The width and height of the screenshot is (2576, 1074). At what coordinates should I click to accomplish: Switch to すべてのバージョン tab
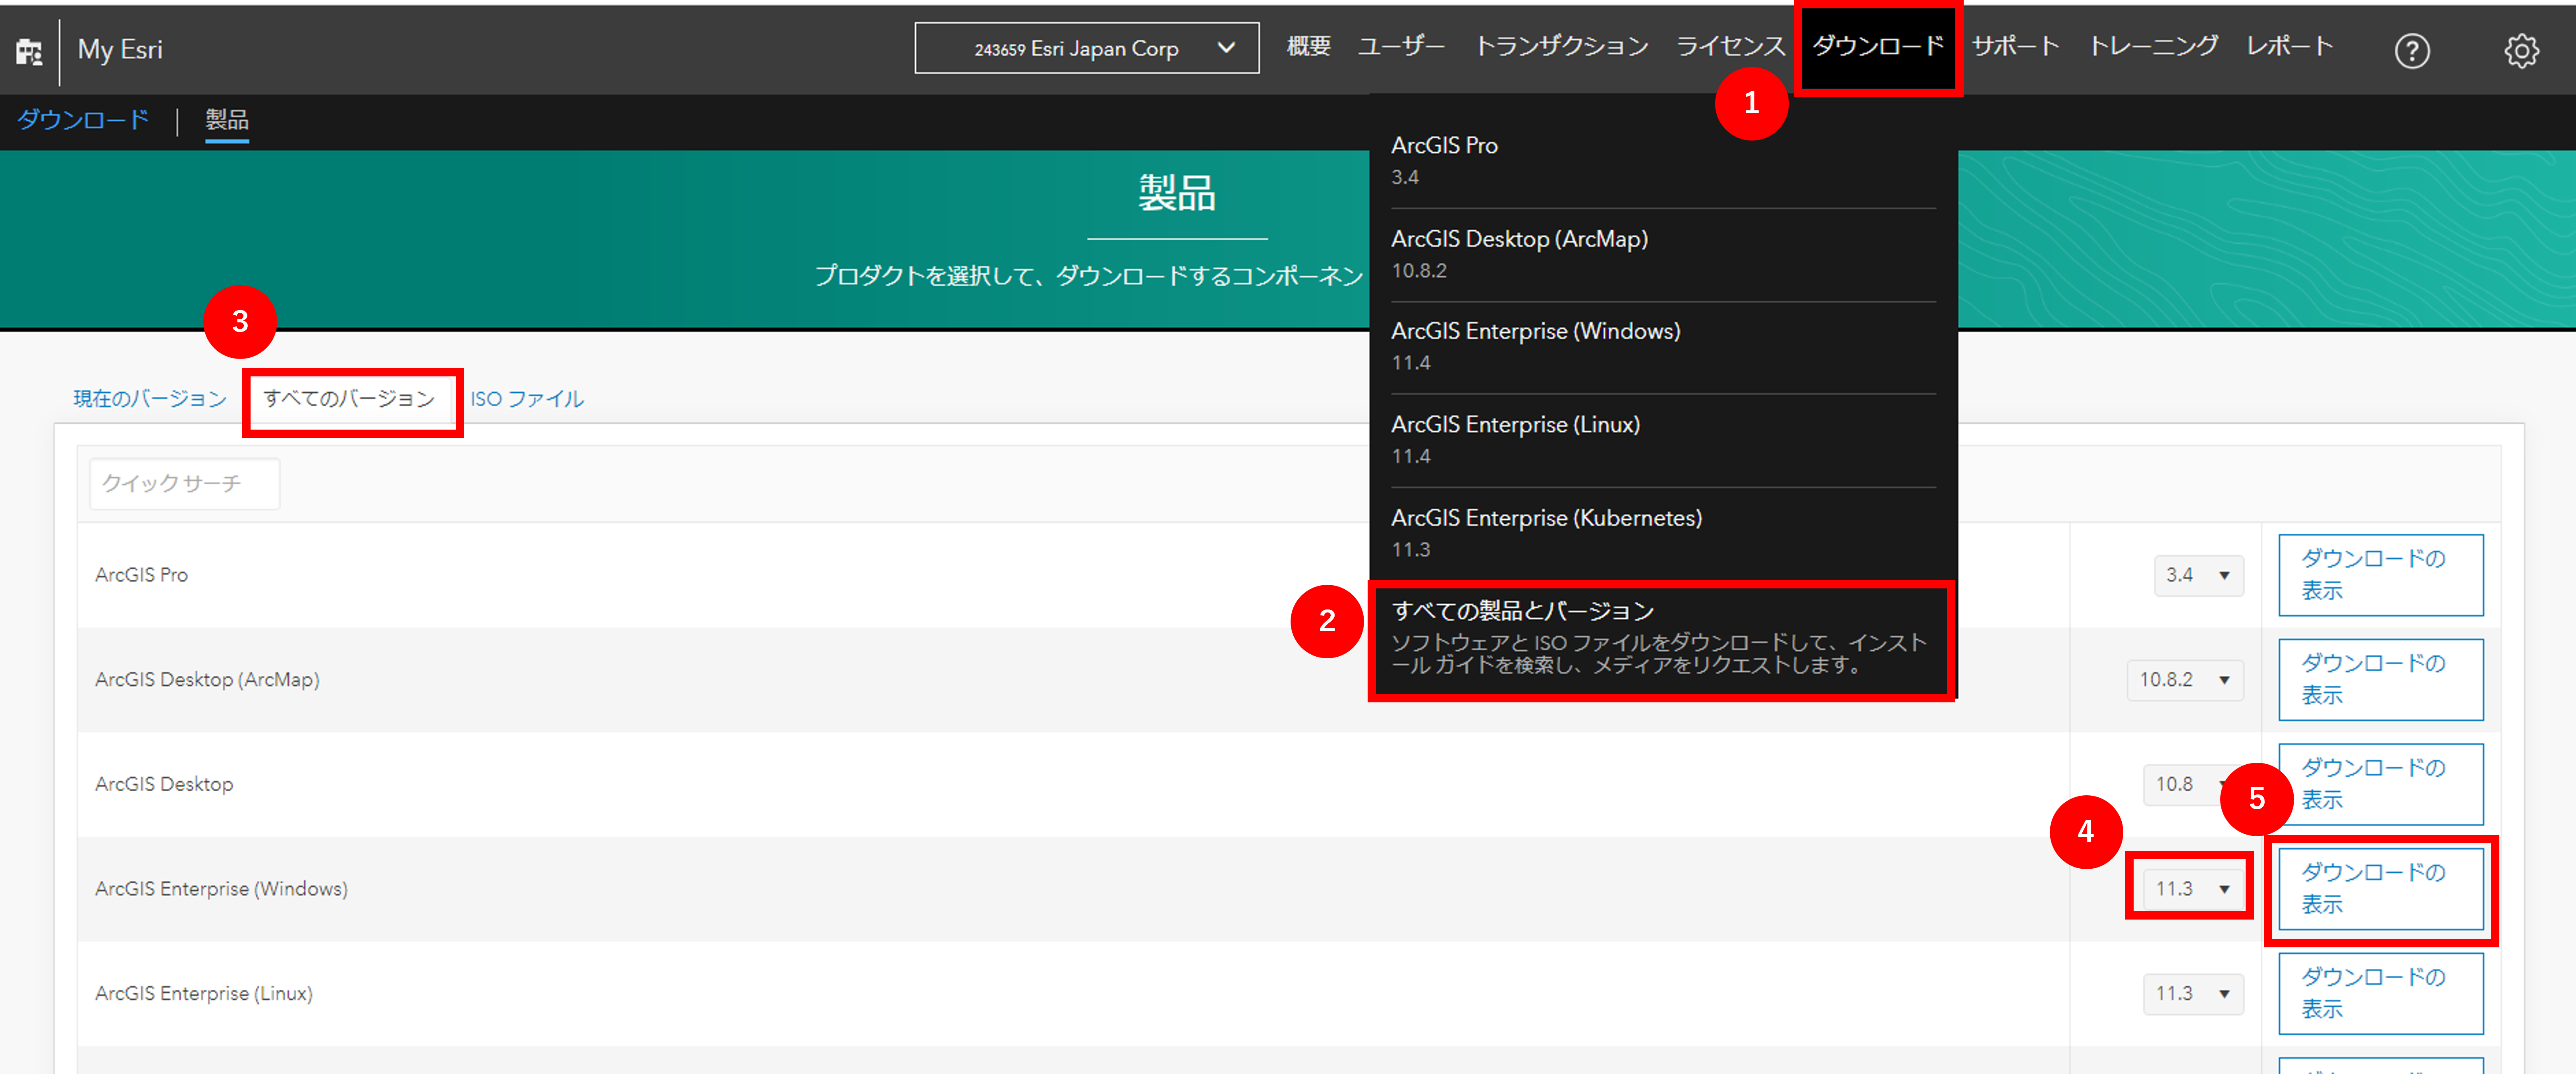click(349, 399)
